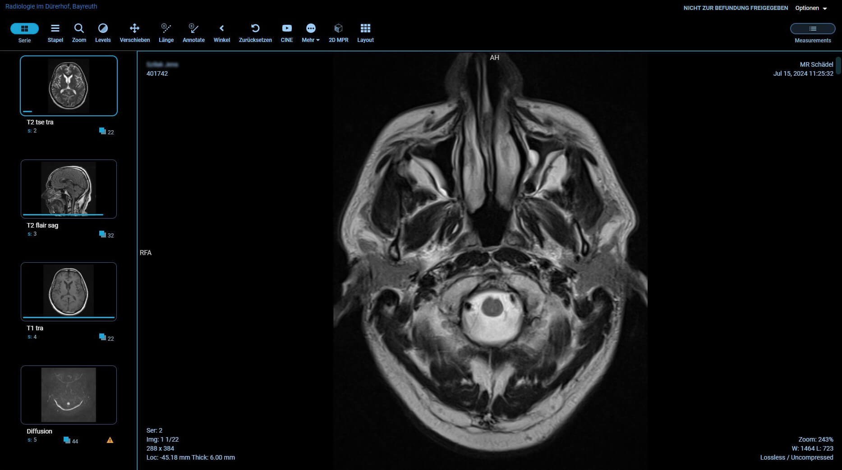Click the 'T2 tse tra' series label

40,122
